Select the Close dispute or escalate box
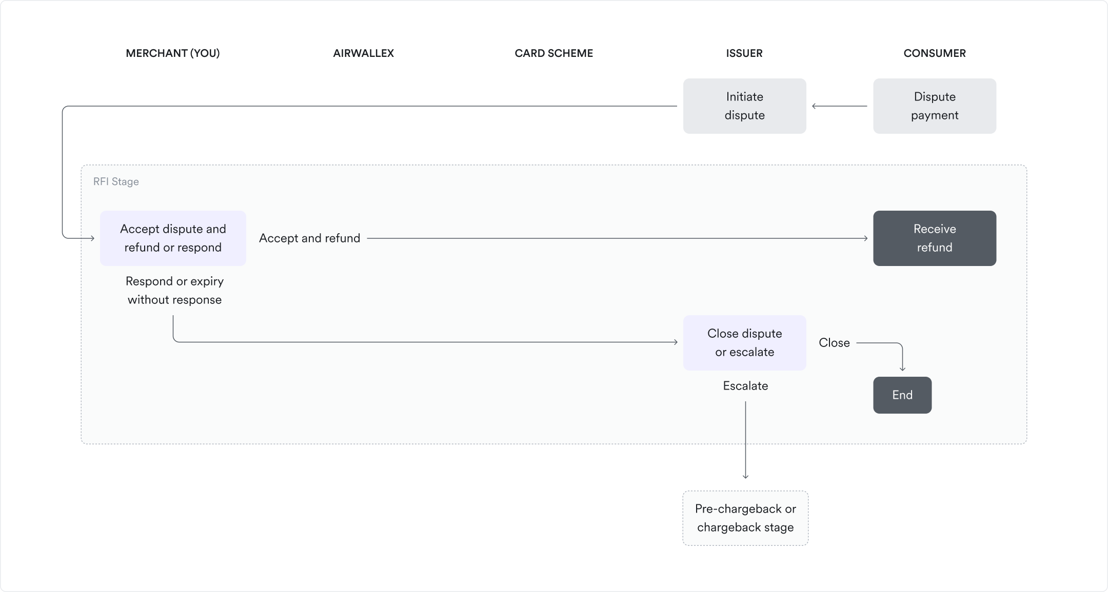 [744, 343]
